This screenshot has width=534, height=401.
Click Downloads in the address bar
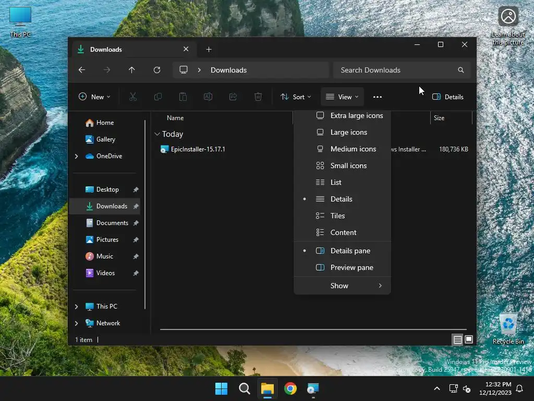[228, 70]
